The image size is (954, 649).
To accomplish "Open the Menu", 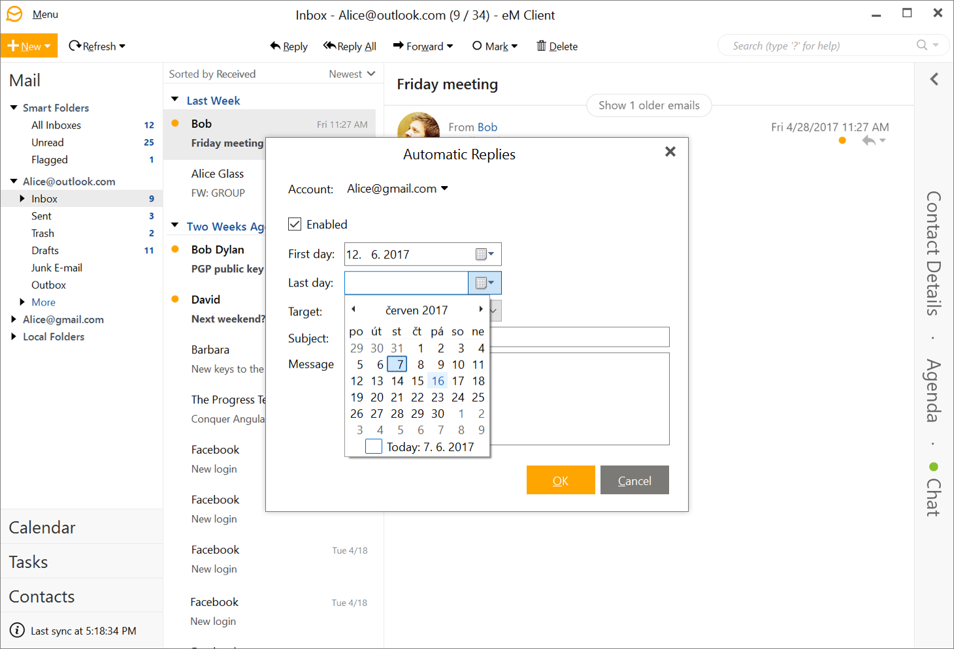I will click(x=45, y=14).
